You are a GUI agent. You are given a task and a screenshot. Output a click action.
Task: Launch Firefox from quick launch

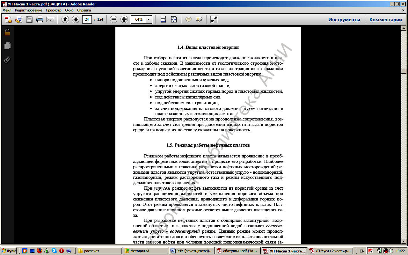pyautogui.click(x=40, y=251)
